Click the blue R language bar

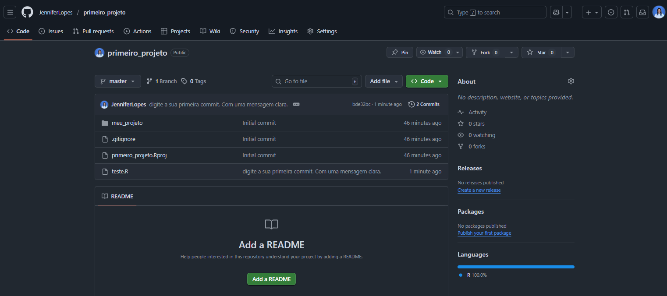(x=515, y=267)
